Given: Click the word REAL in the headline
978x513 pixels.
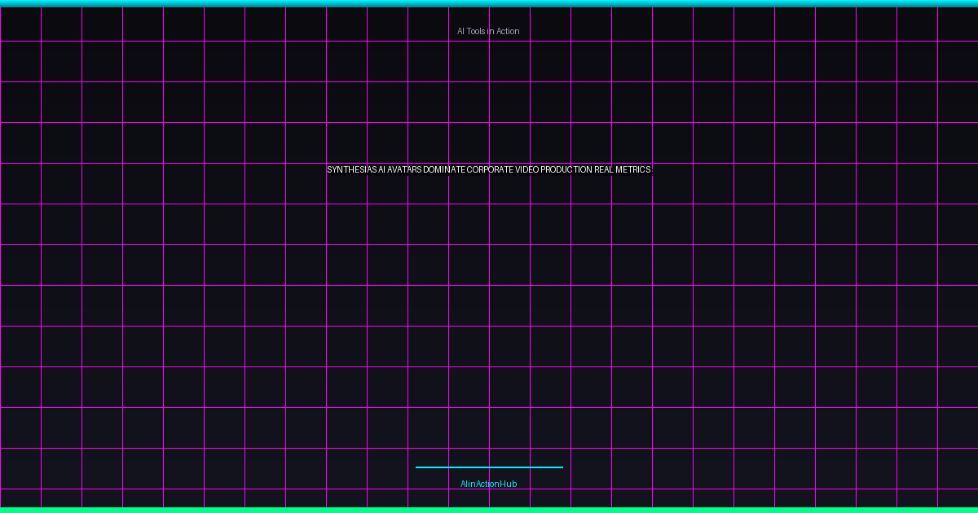Looking at the screenshot, I should (603, 170).
